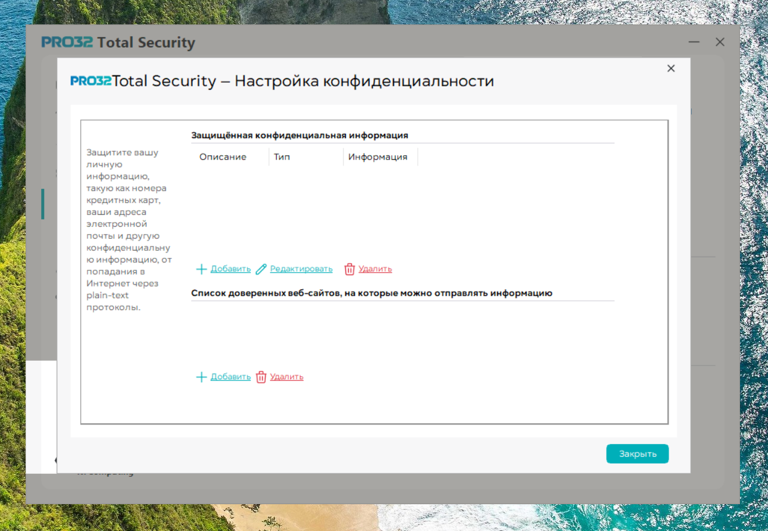This screenshot has width=768, height=531.
Task: Minimize the PRO32 Total Security main window
Action: click(694, 42)
